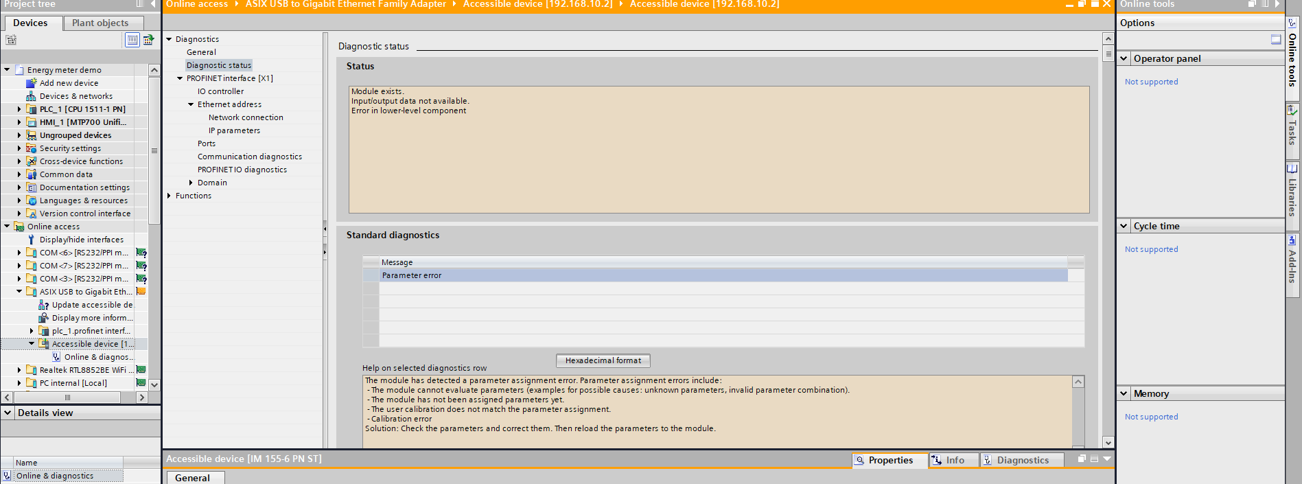Screen dimensions: 1302x484
Task: Open the Diagnostics inspector tab
Action: coord(1022,461)
